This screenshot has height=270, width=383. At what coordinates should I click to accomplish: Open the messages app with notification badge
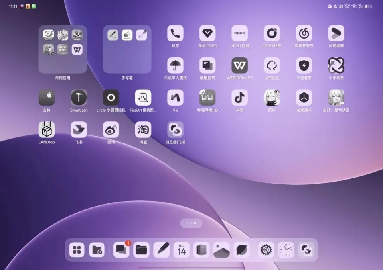click(121, 250)
